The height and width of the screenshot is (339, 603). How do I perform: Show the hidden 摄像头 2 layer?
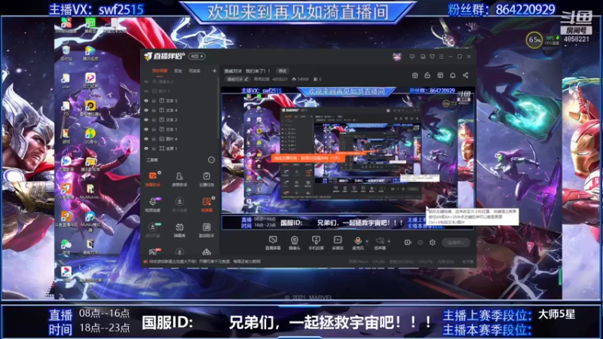point(146,82)
